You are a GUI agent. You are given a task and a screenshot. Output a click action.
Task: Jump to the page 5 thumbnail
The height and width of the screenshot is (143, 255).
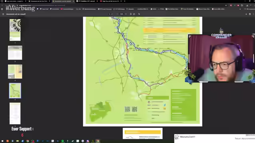coord(15,113)
